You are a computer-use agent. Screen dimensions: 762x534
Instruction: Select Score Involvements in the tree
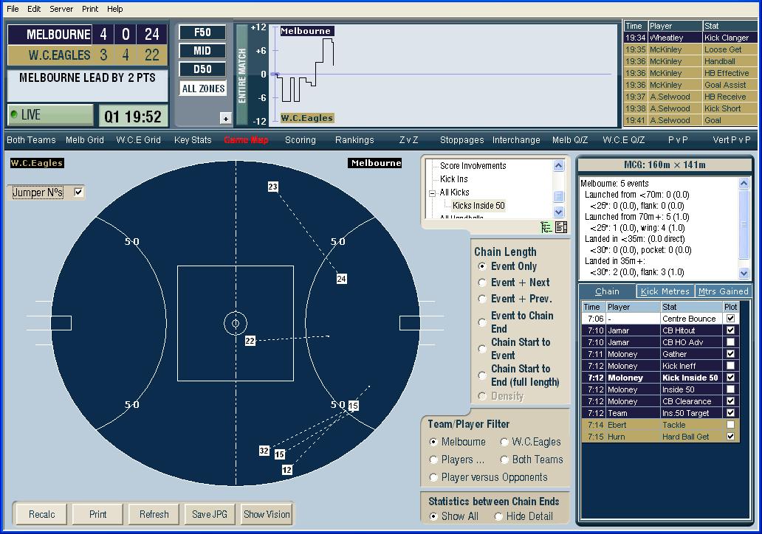click(473, 165)
